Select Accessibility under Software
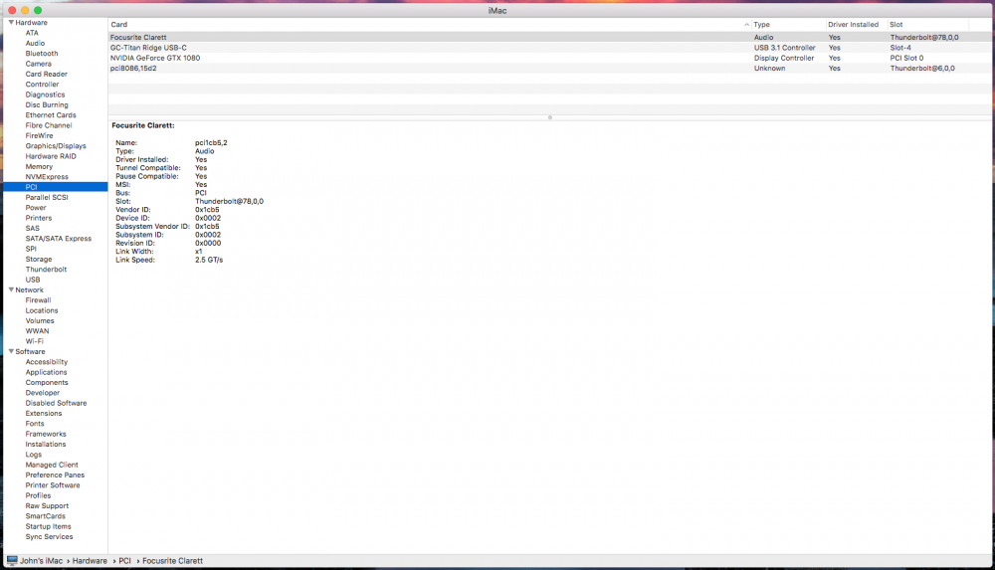 coord(47,362)
